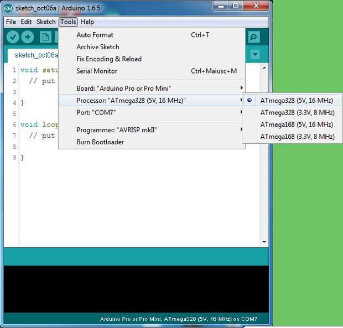Click the status bar board info text
The width and height of the screenshot is (343, 328).
click(x=178, y=319)
